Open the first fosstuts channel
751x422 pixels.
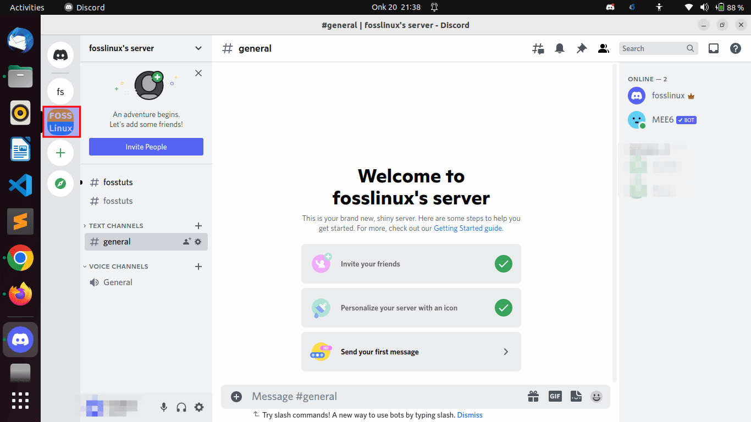point(146,182)
